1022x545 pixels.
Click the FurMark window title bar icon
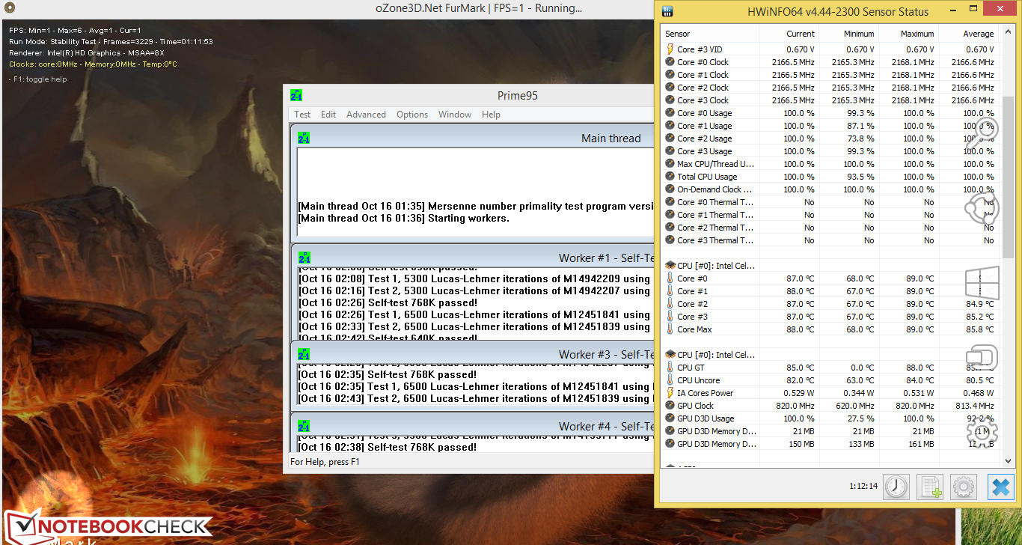click(x=9, y=8)
